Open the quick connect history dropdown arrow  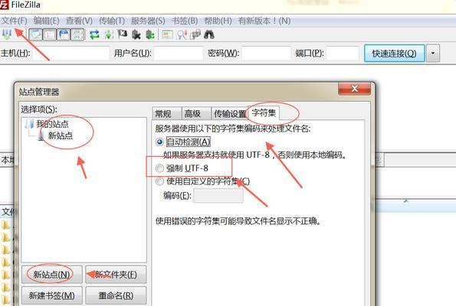click(x=433, y=54)
